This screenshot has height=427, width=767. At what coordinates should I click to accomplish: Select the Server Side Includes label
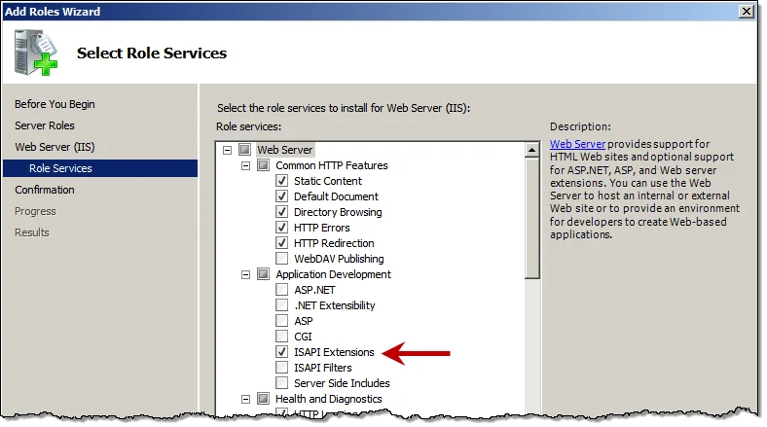coord(342,383)
